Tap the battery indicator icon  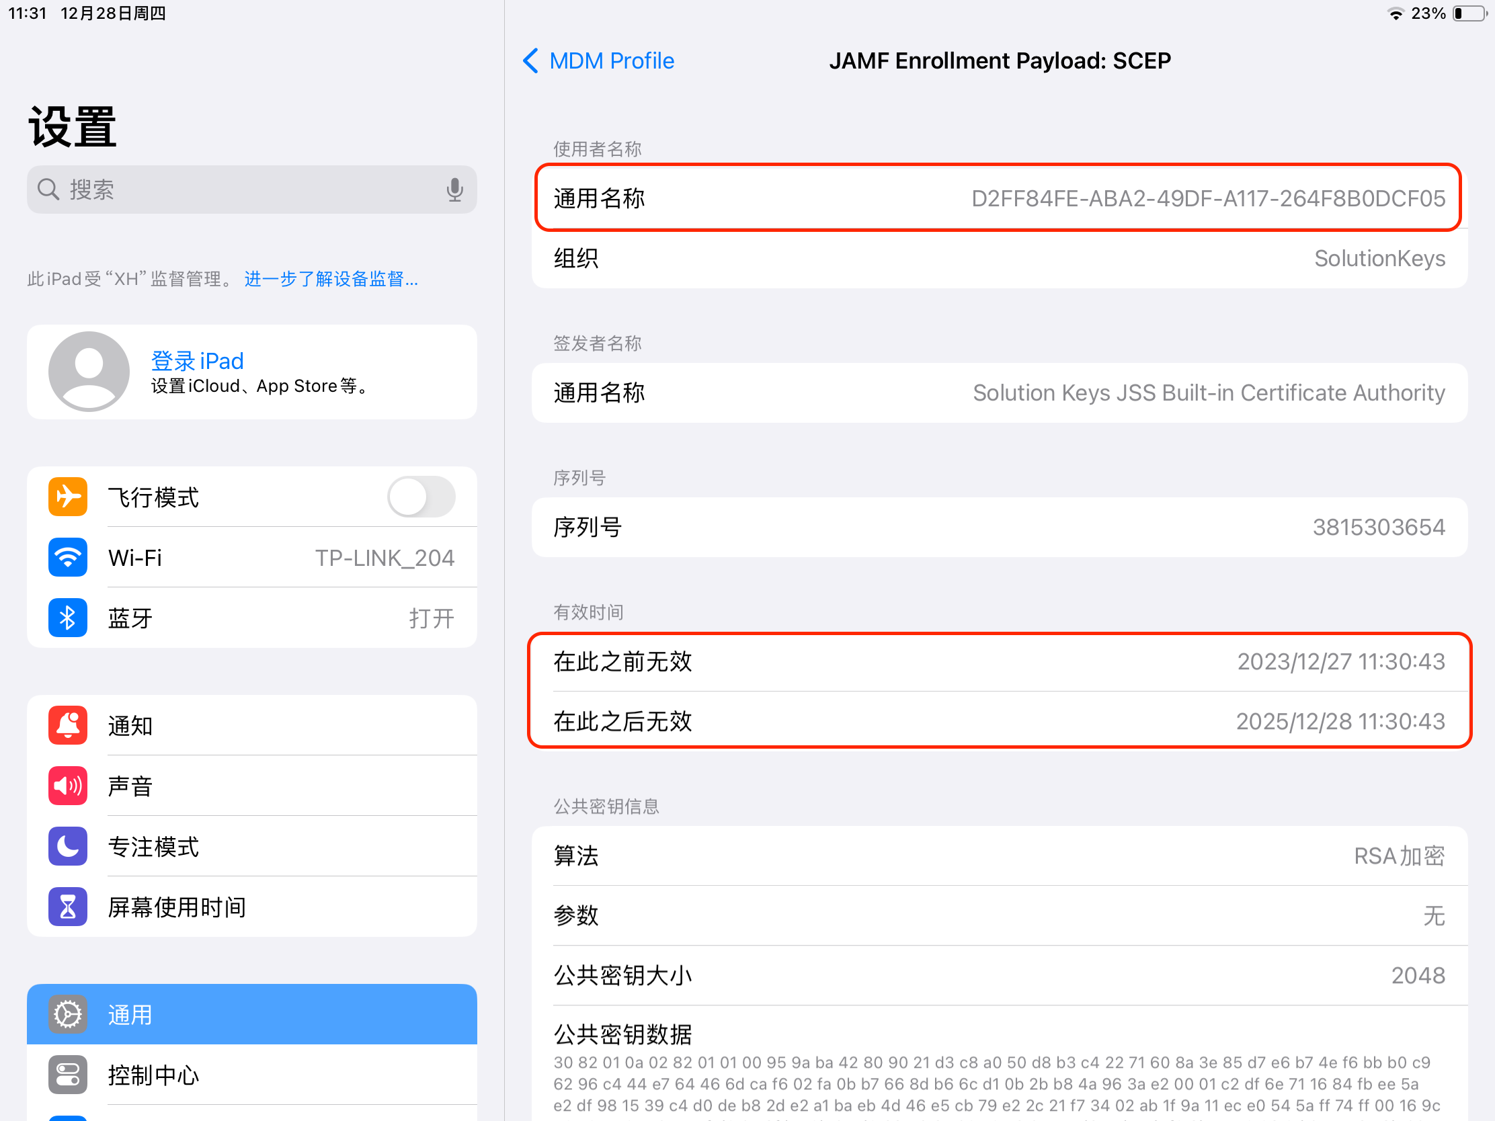[1470, 13]
